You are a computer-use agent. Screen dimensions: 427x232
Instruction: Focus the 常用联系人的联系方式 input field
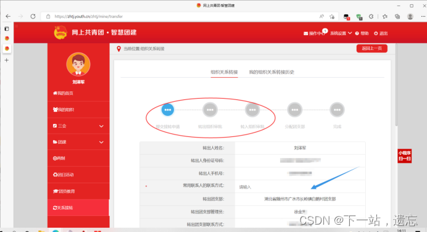(x=299, y=187)
